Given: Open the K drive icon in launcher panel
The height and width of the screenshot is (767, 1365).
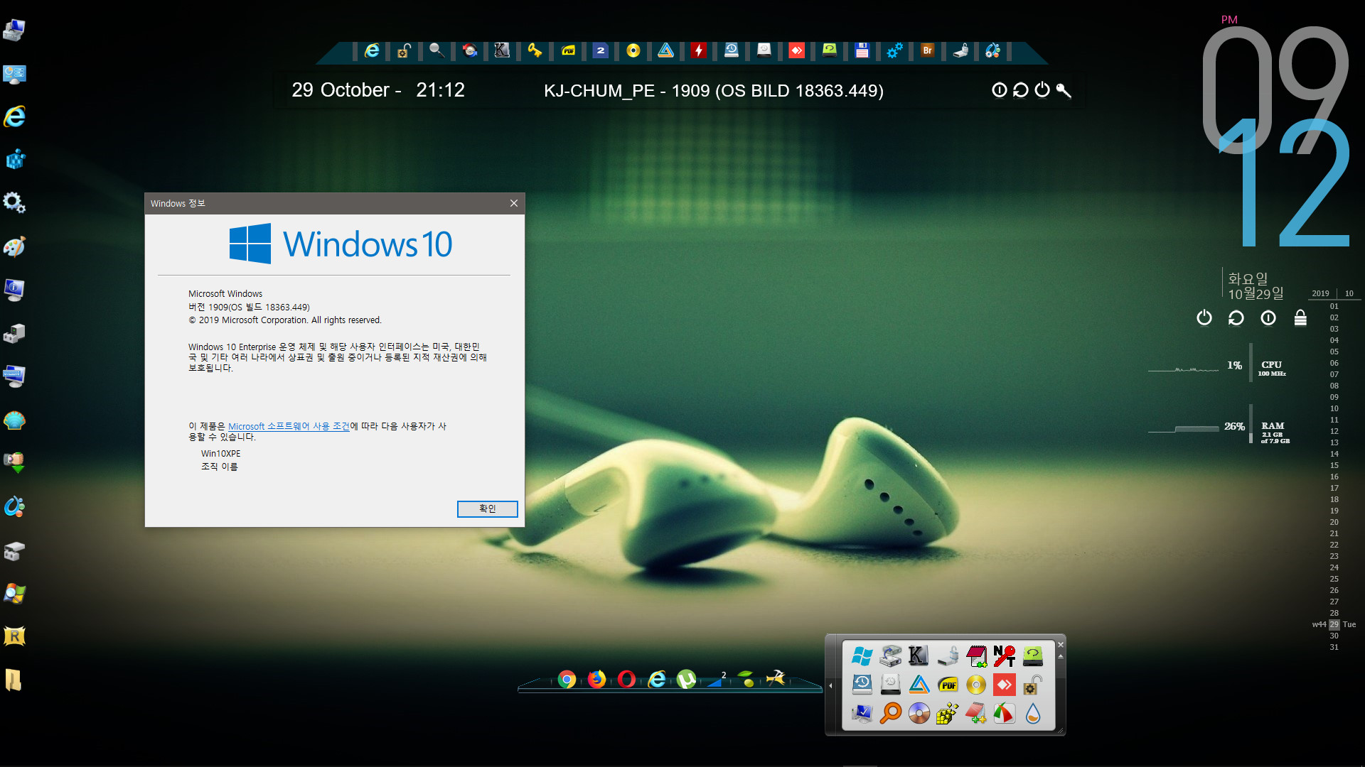Looking at the screenshot, I should tap(919, 656).
